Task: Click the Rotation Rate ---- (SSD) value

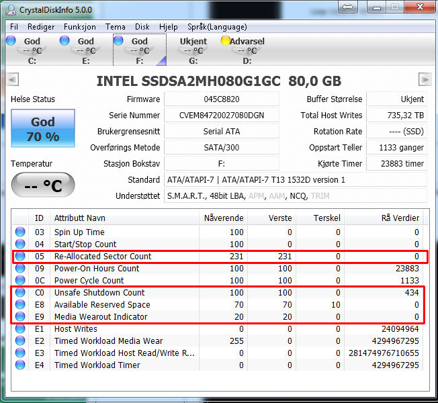Action: (x=396, y=131)
